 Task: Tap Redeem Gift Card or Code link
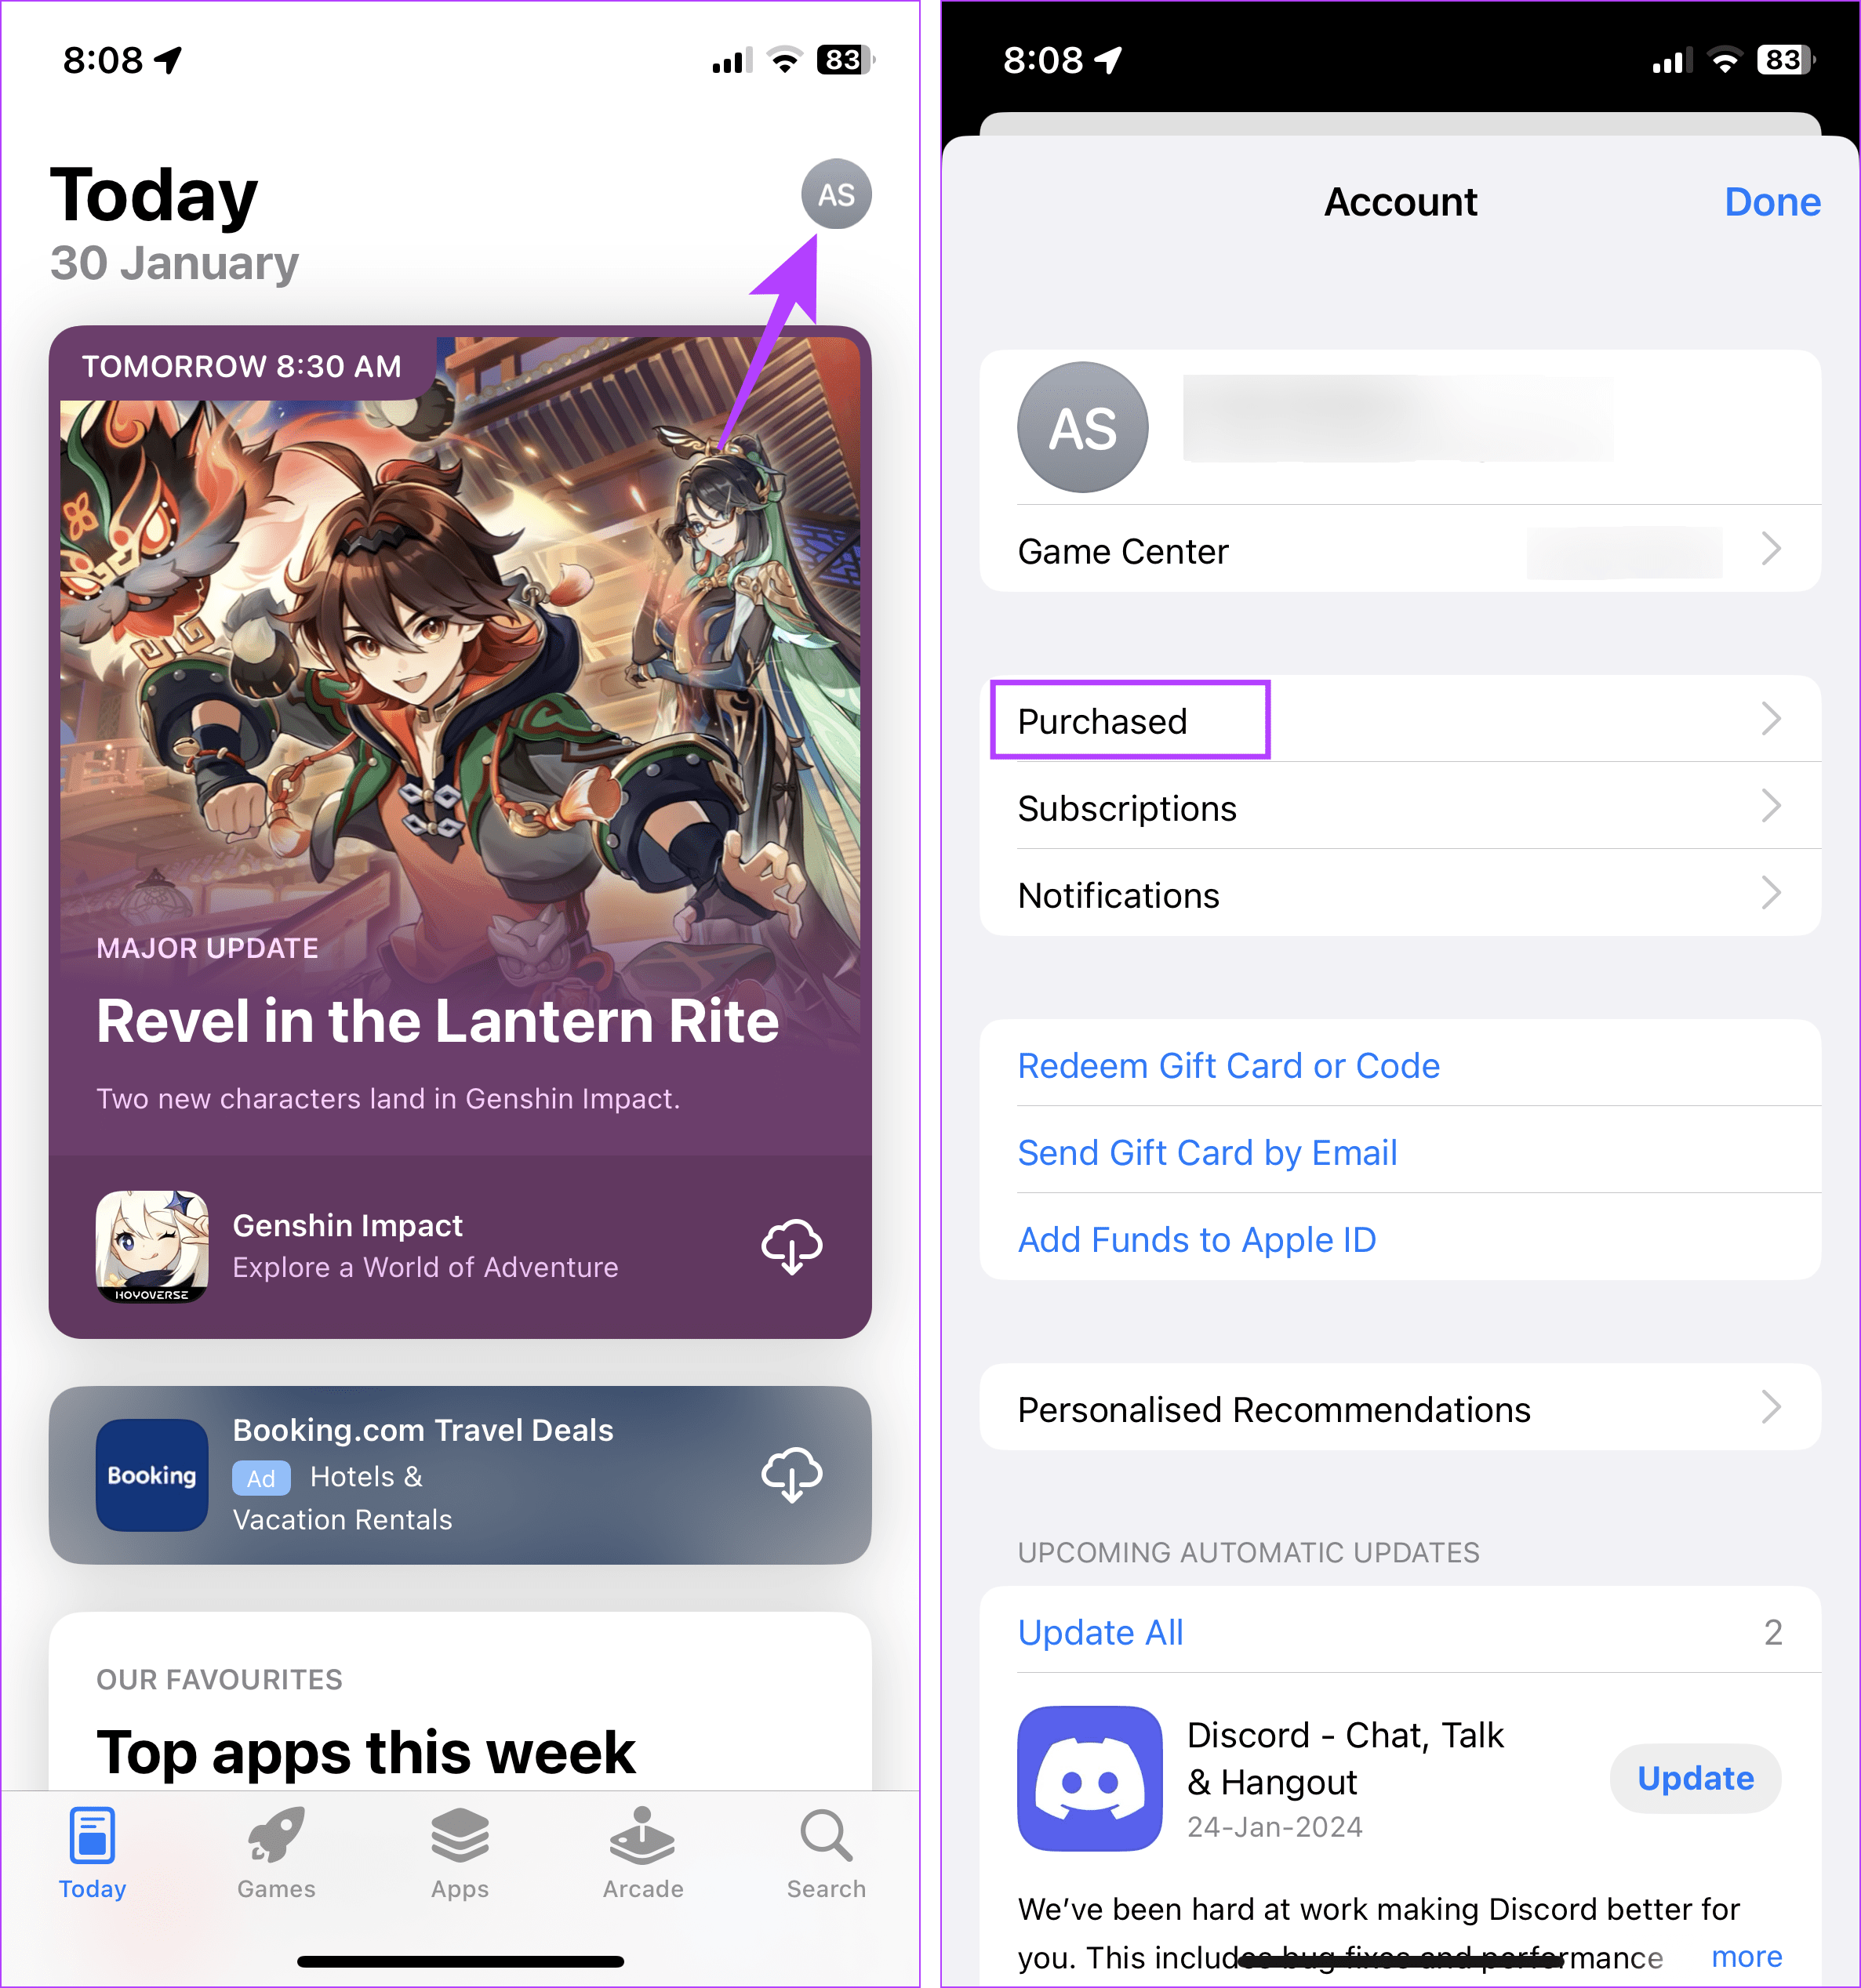(x=1230, y=1065)
